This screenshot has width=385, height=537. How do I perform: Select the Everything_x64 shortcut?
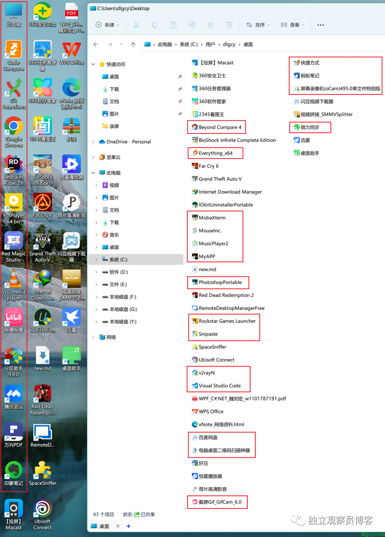pyautogui.click(x=212, y=153)
